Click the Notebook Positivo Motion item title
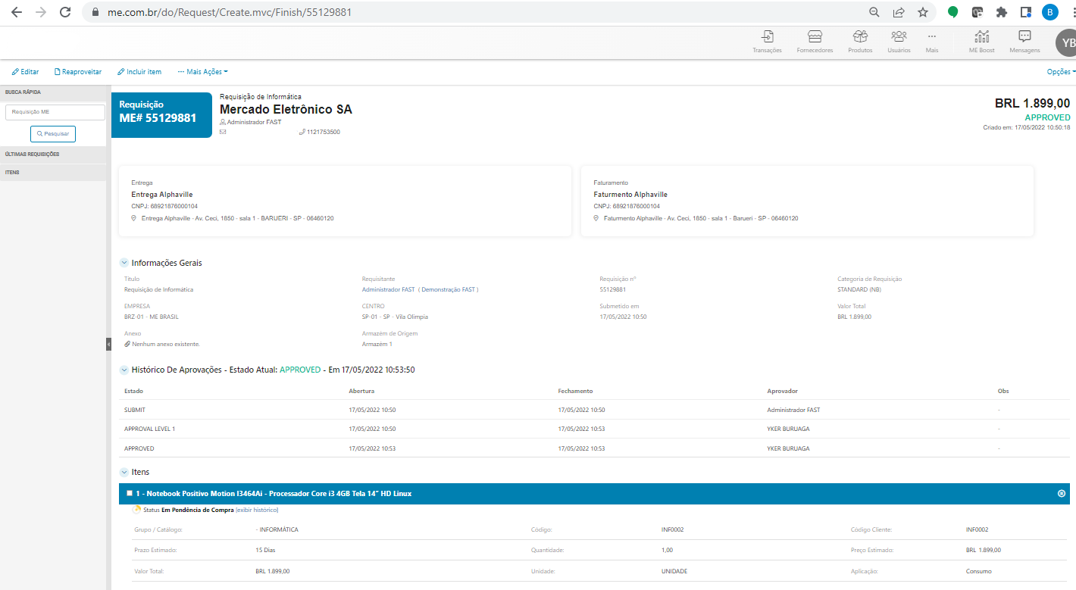 [x=274, y=494]
